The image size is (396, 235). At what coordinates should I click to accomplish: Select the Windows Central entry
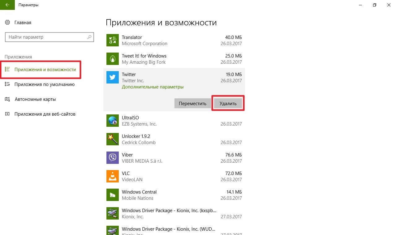tap(139, 192)
